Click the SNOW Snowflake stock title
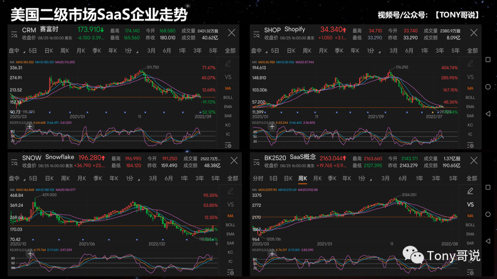The width and height of the screenshot is (497, 279). tap(48, 157)
